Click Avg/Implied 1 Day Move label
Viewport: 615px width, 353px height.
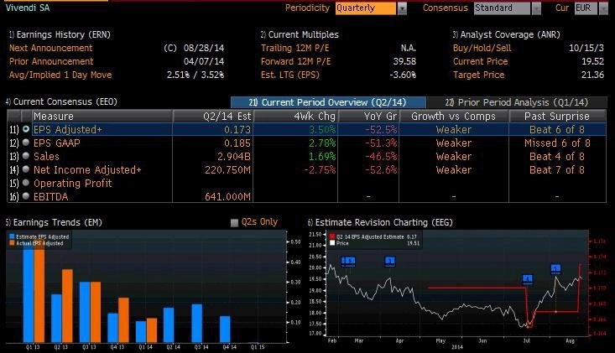(60, 75)
